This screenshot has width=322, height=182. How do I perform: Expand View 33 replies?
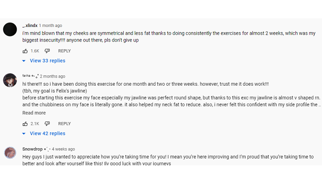coord(47,61)
